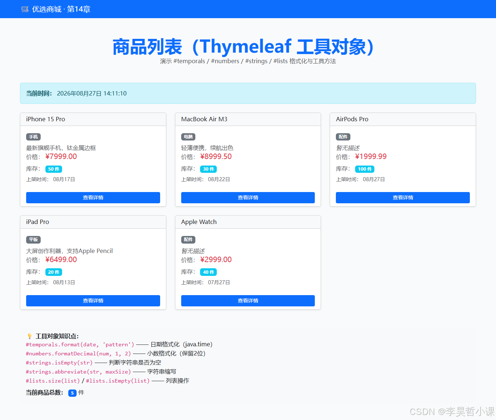Click the lightbulb icon beside 工具对象知识点
Image resolution: width=496 pixels, height=420 pixels.
point(30,336)
